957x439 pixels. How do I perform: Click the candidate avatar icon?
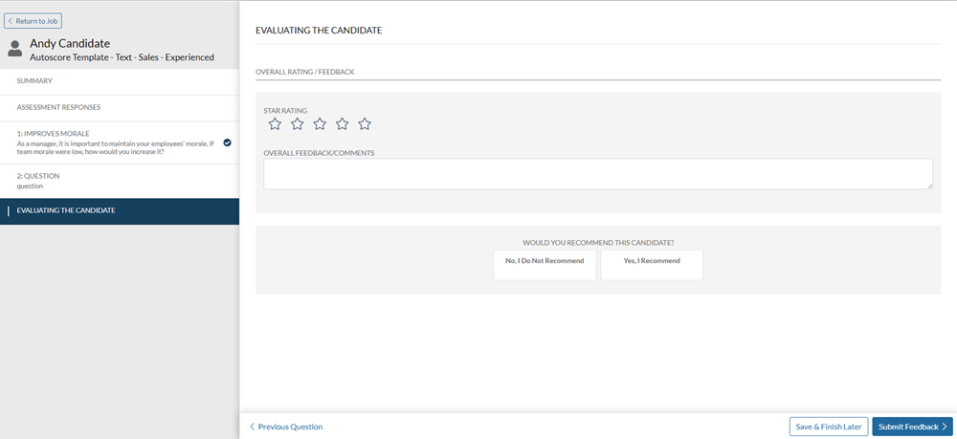click(15, 49)
